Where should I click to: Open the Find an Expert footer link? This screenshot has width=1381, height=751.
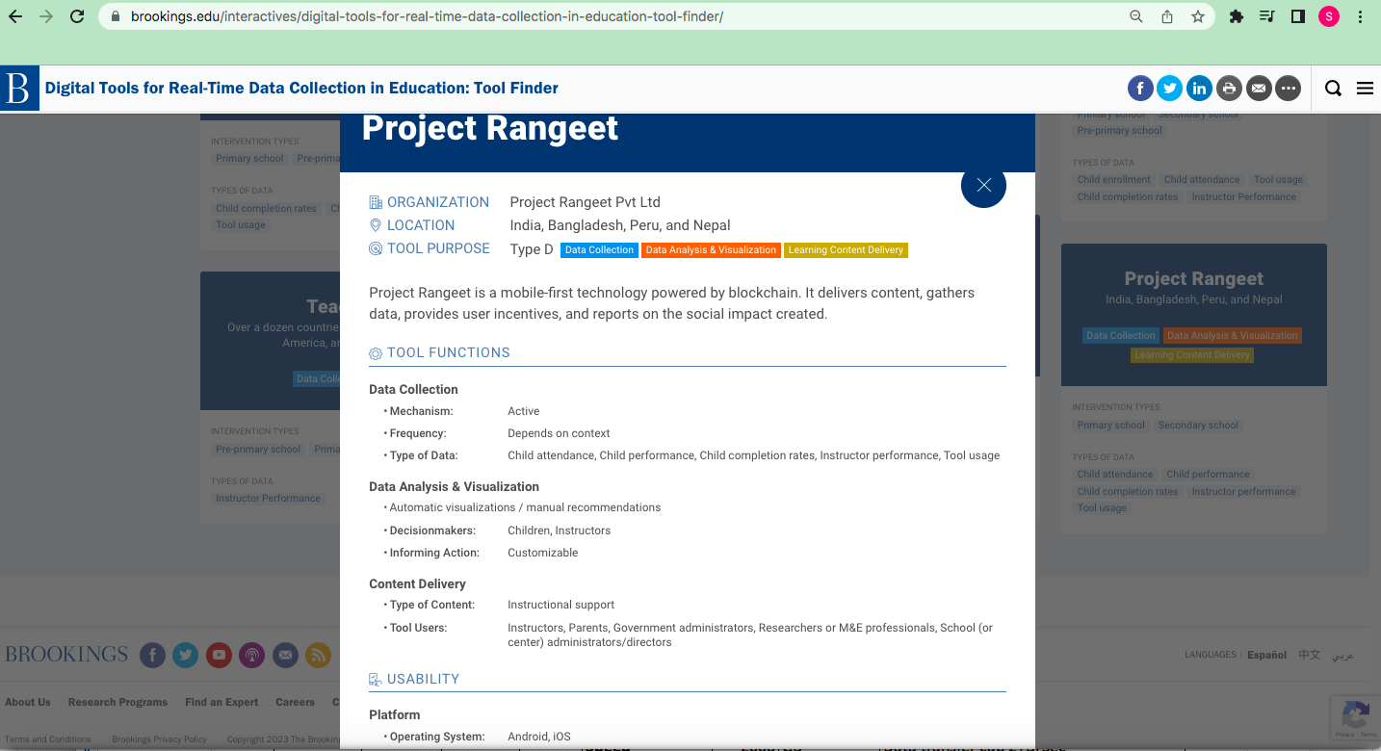tap(221, 702)
